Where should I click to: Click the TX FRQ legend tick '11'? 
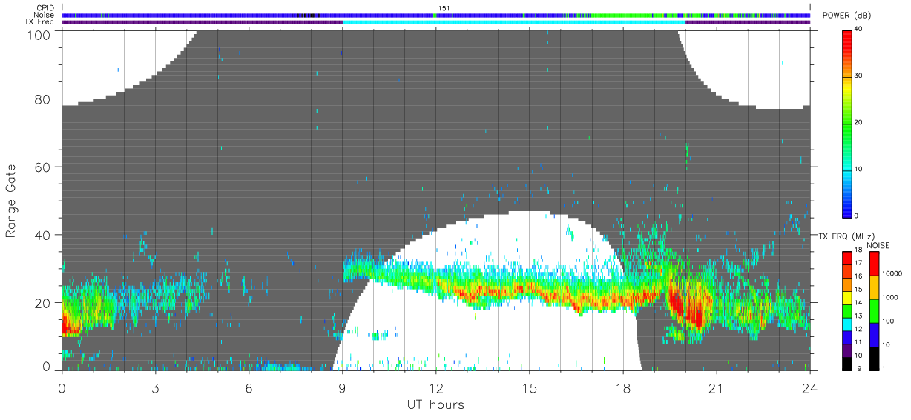point(859,342)
